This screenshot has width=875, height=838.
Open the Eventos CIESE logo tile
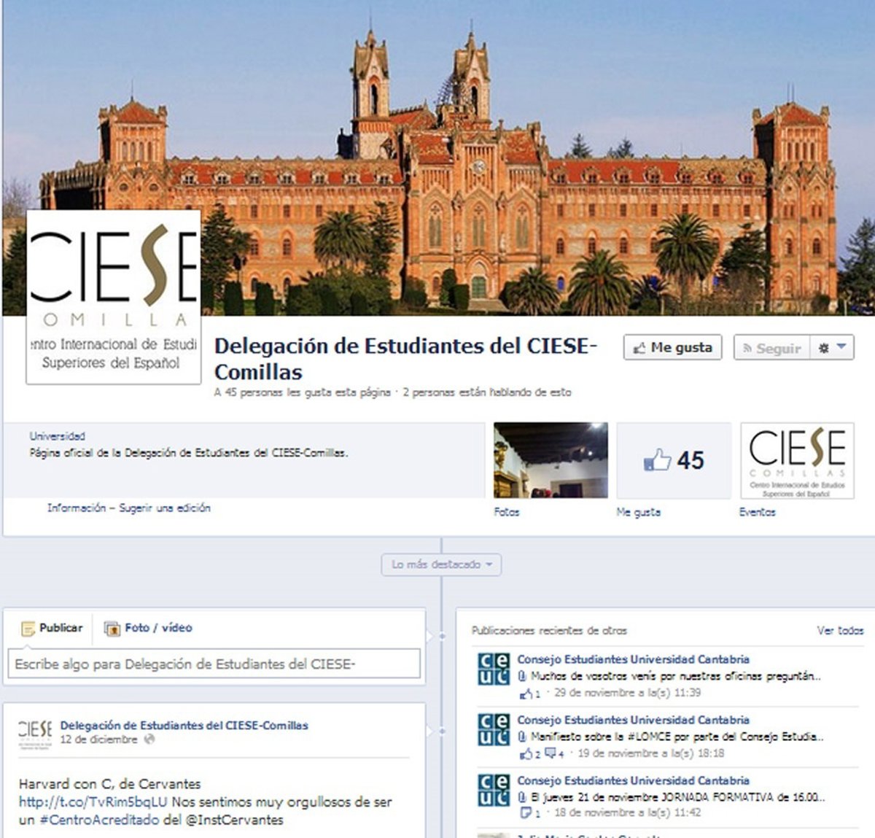click(x=797, y=460)
